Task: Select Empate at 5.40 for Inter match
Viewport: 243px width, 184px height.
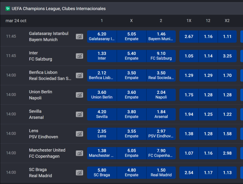Action: pos(131,56)
